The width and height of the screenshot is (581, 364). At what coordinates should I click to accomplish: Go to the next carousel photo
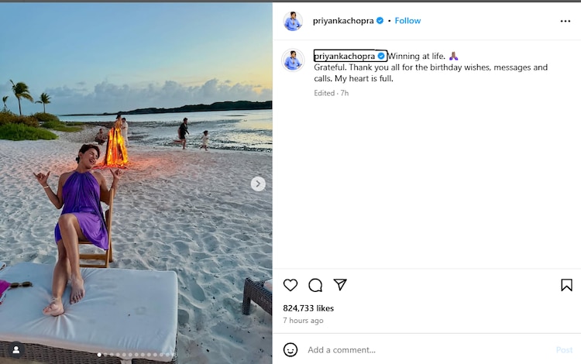tap(258, 184)
